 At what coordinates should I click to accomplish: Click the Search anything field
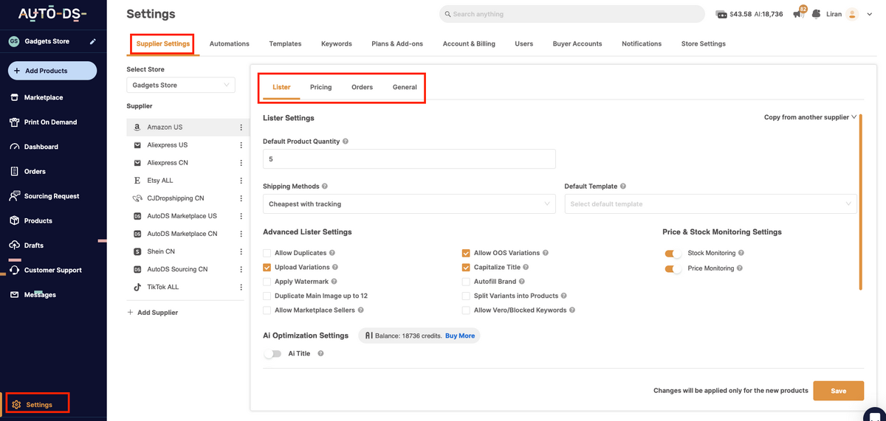tap(572, 14)
